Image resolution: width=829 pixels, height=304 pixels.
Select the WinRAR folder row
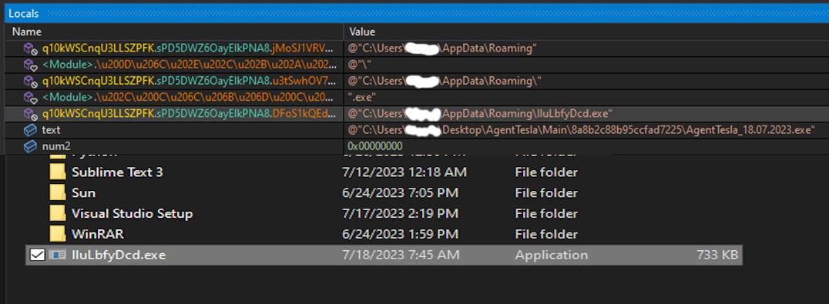point(384,233)
